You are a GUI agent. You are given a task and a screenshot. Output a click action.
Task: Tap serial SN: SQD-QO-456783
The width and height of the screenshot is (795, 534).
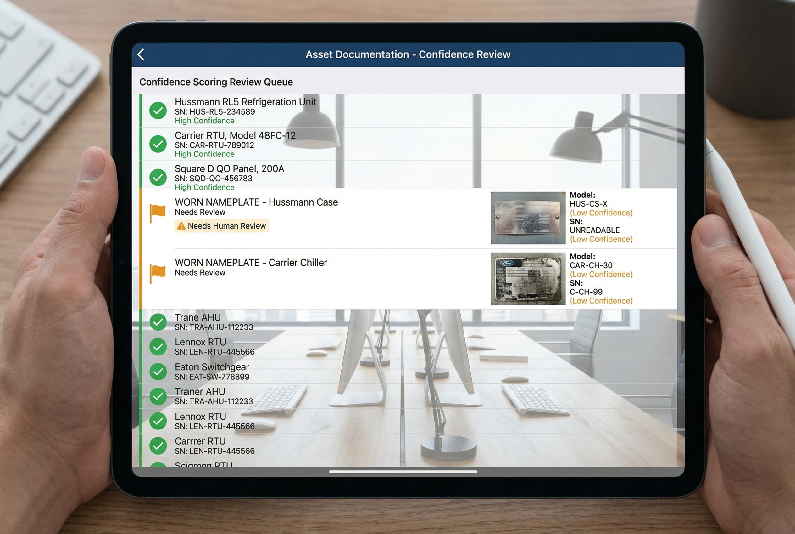214,179
